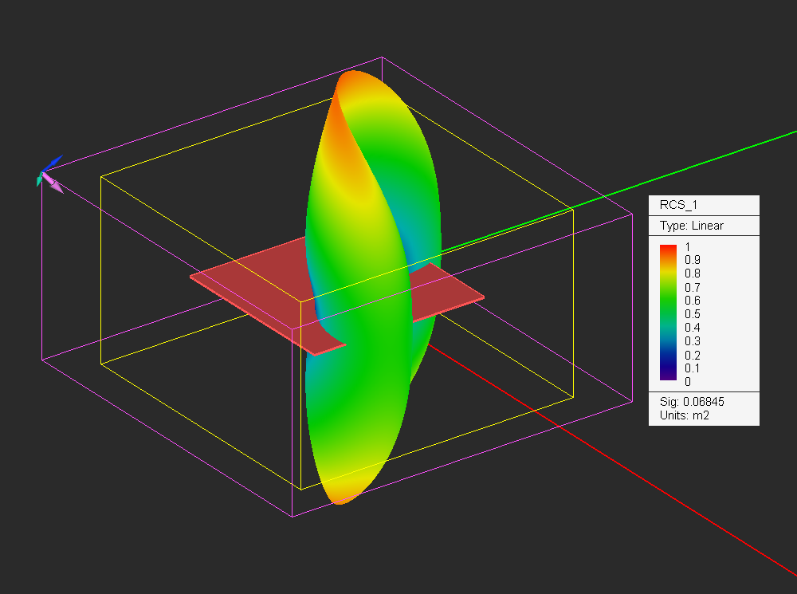Click the RCS_1 legend title
This screenshot has width=797, height=594.
(x=678, y=205)
